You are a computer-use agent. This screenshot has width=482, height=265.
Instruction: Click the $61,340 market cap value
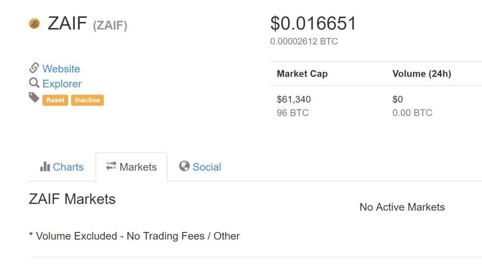pyautogui.click(x=294, y=99)
